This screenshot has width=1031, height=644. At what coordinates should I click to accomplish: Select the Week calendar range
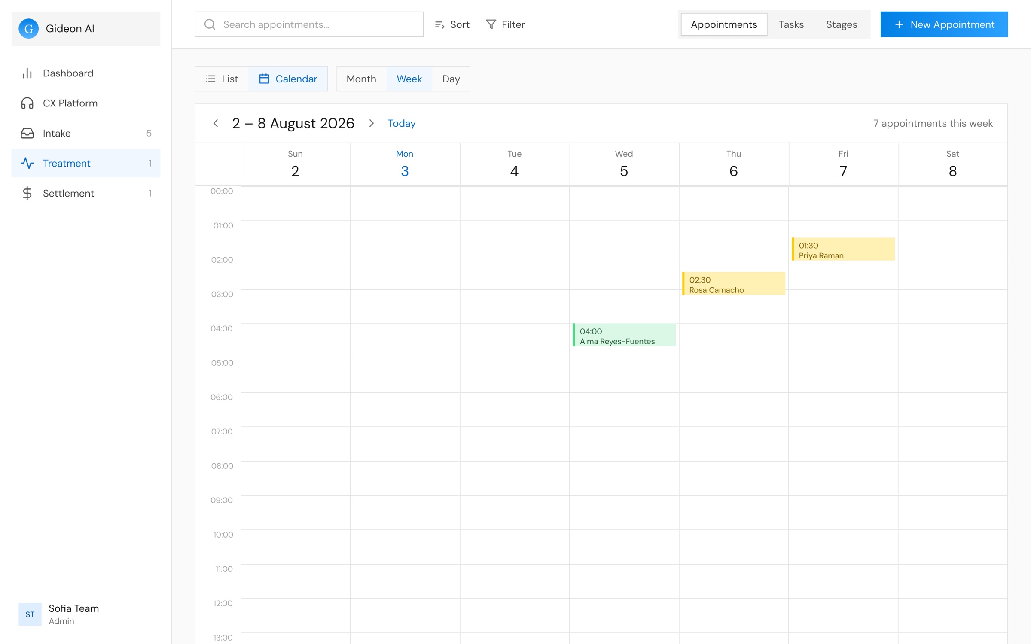pyautogui.click(x=409, y=79)
